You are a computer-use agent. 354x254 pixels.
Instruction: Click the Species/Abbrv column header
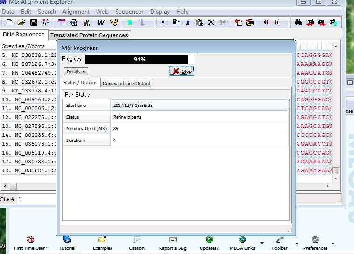[x=28, y=46]
